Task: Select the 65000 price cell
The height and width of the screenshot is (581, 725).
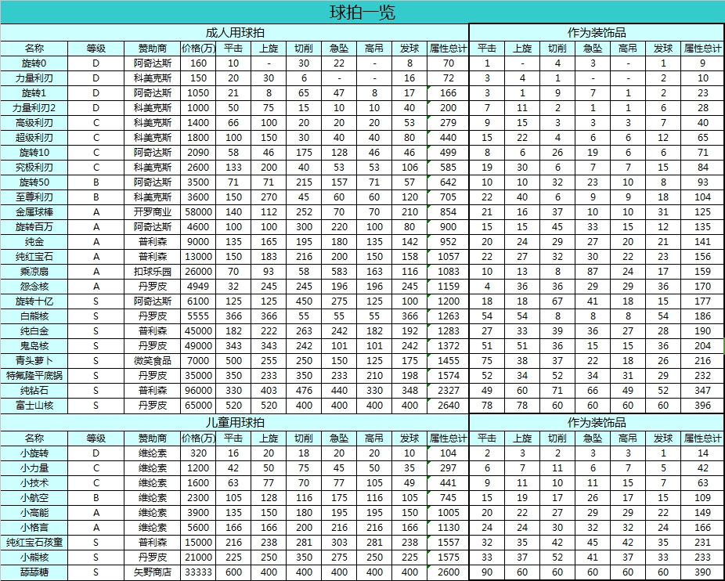Action: coord(198,406)
